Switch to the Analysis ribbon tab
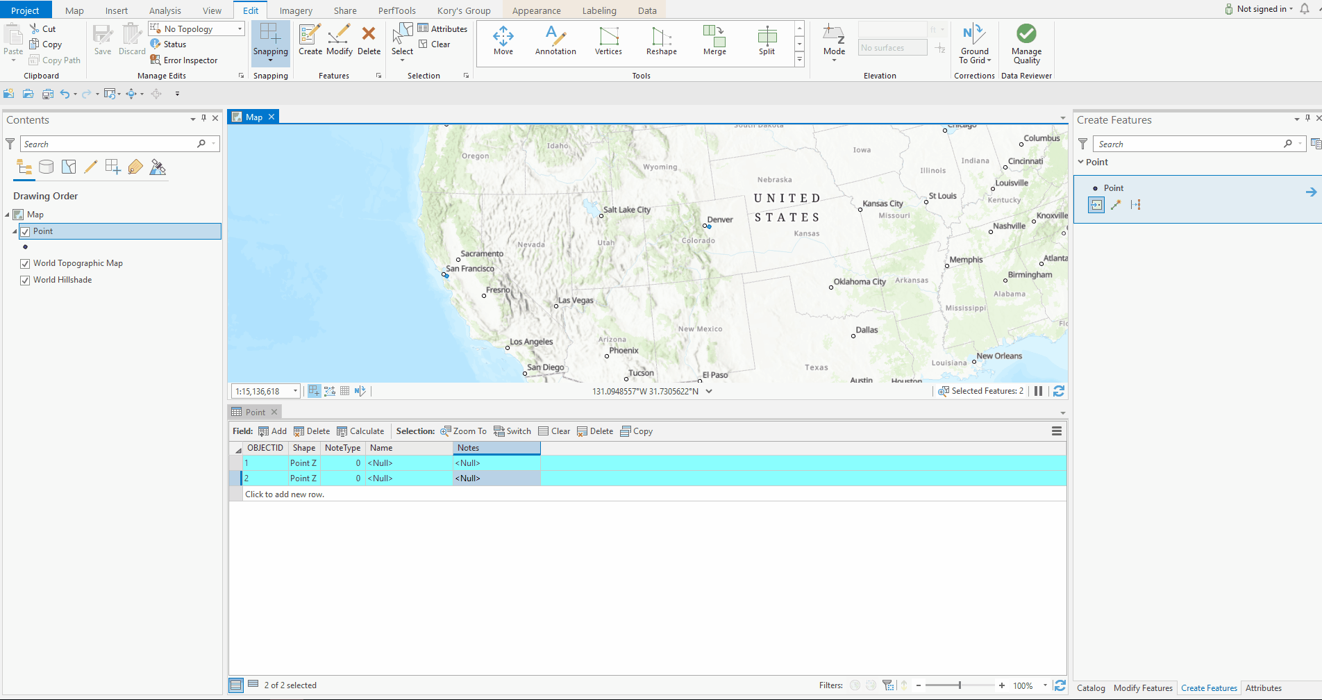 coord(165,10)
